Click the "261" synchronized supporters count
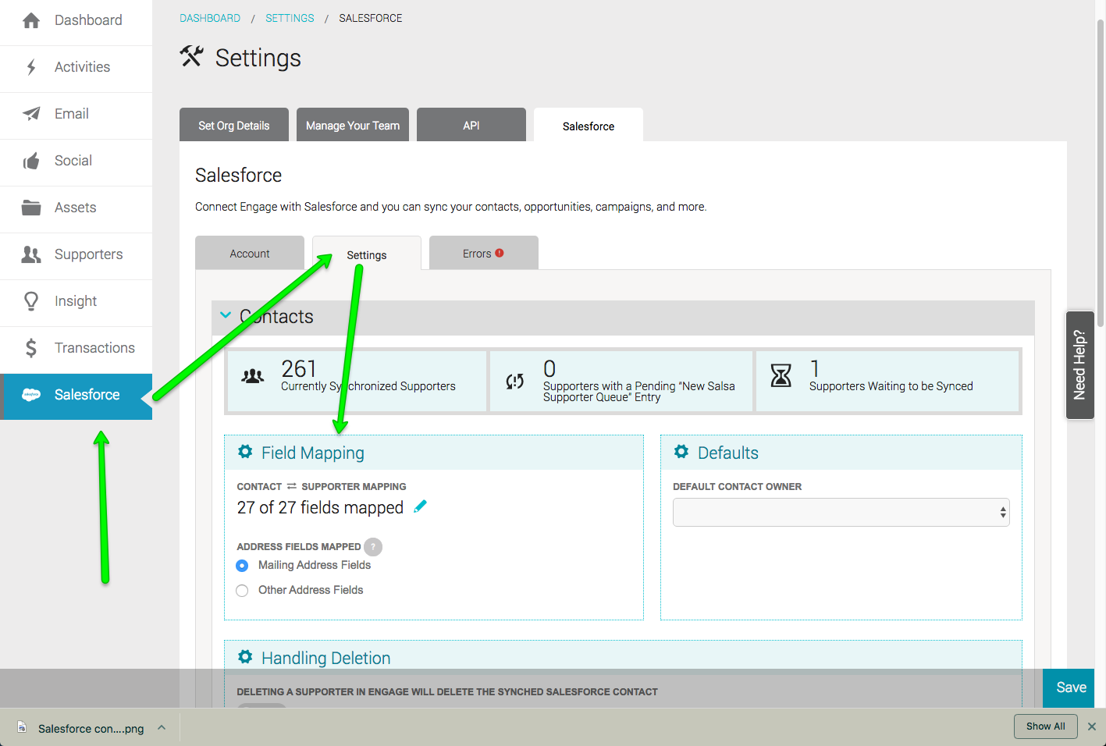Viewport: 1106px width, 746px height. (x=299, y=368)
